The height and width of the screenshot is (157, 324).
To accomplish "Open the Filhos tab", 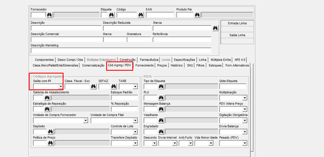I will pyautogui.click(x=200, y=65).
